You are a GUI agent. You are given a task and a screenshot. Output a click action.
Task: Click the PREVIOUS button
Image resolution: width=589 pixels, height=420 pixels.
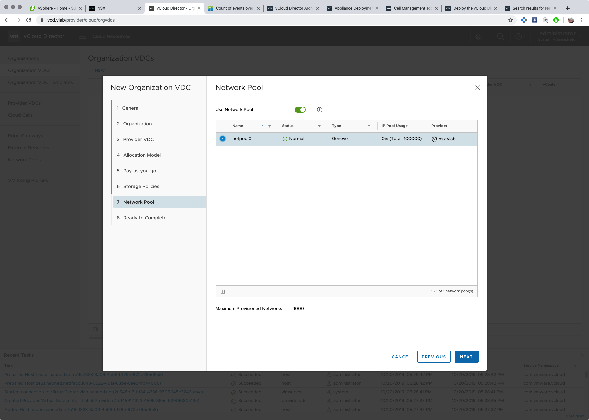[433, 357]
